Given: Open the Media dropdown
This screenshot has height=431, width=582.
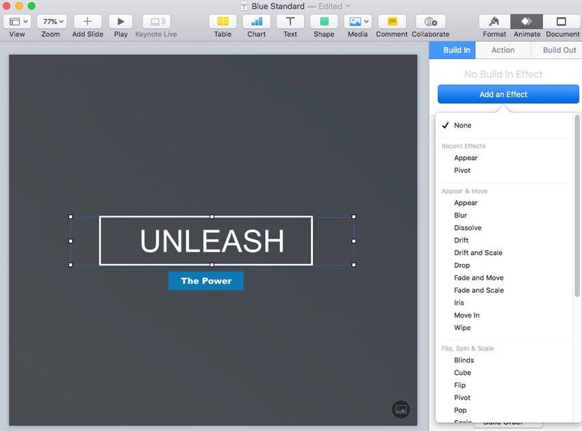Looking at the screenshot, I should click(x=357, y=22).
